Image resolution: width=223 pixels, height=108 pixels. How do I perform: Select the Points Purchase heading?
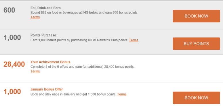tap(43, 35)
